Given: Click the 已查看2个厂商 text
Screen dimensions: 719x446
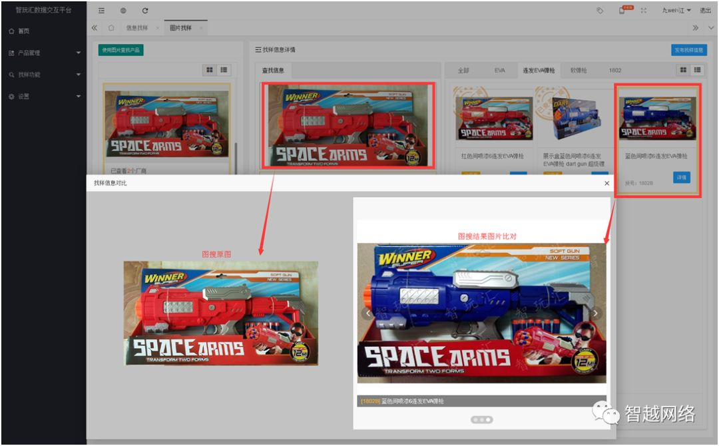Looking at the screenshot, I should pyautogui.click(x=128, y=171).
